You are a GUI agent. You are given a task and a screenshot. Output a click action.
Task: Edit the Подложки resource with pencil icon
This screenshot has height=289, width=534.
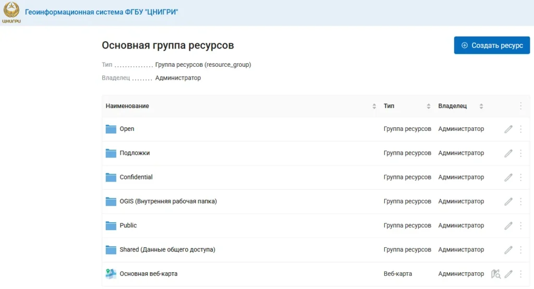tap(508, 153)
